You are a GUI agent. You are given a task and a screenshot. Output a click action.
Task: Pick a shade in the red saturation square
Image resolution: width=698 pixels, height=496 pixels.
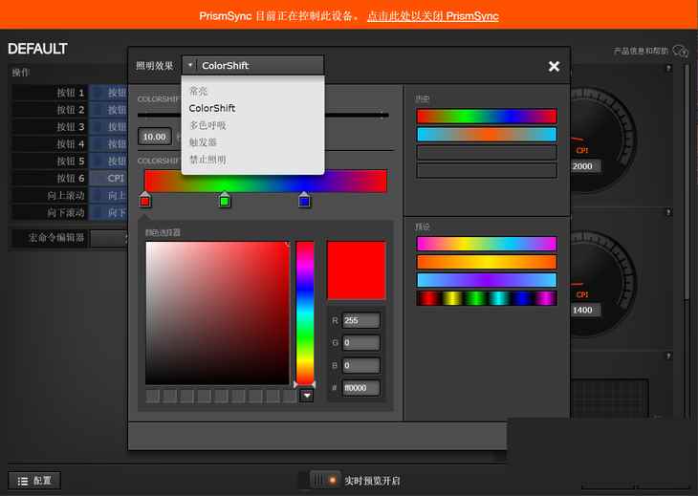tap(217, 313)
